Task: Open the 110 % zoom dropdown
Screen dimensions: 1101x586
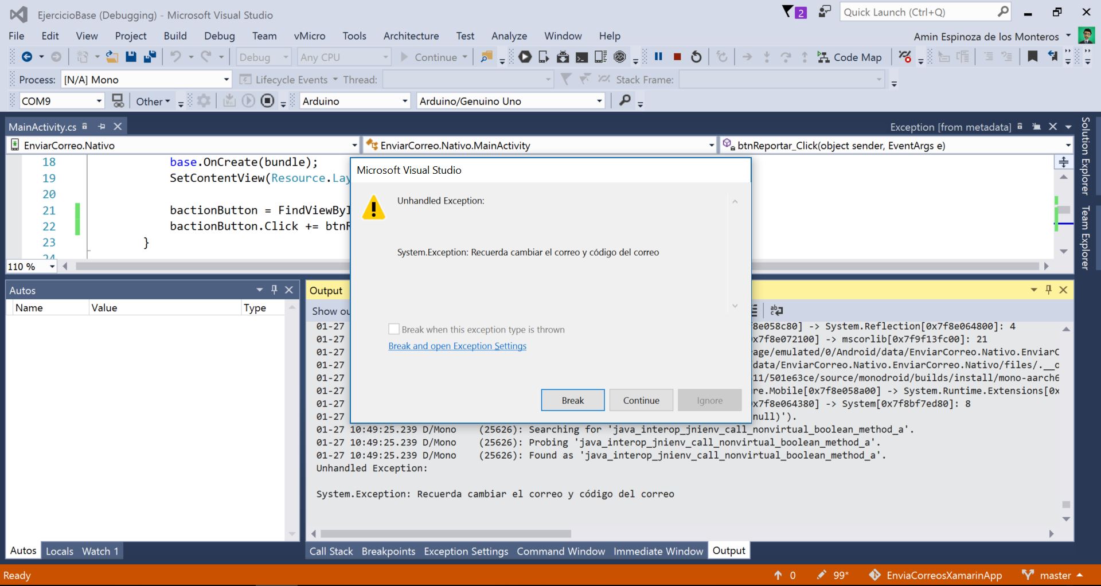Action: click(x=32, y=266)
